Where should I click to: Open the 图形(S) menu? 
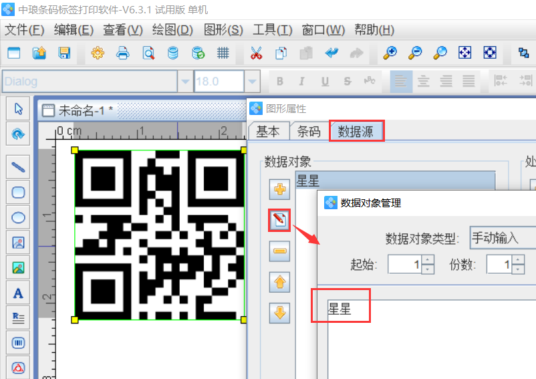pyautogui.click(x=223, y=30)
